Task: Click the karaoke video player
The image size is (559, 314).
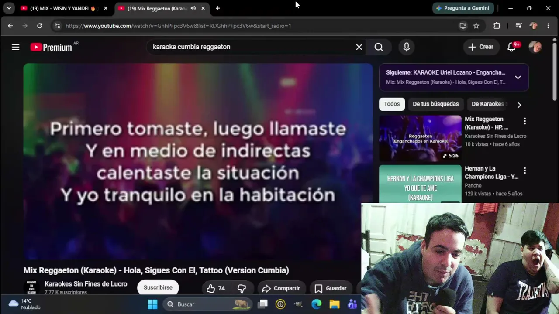Action: pyautogui.click(x=198, y=161)
